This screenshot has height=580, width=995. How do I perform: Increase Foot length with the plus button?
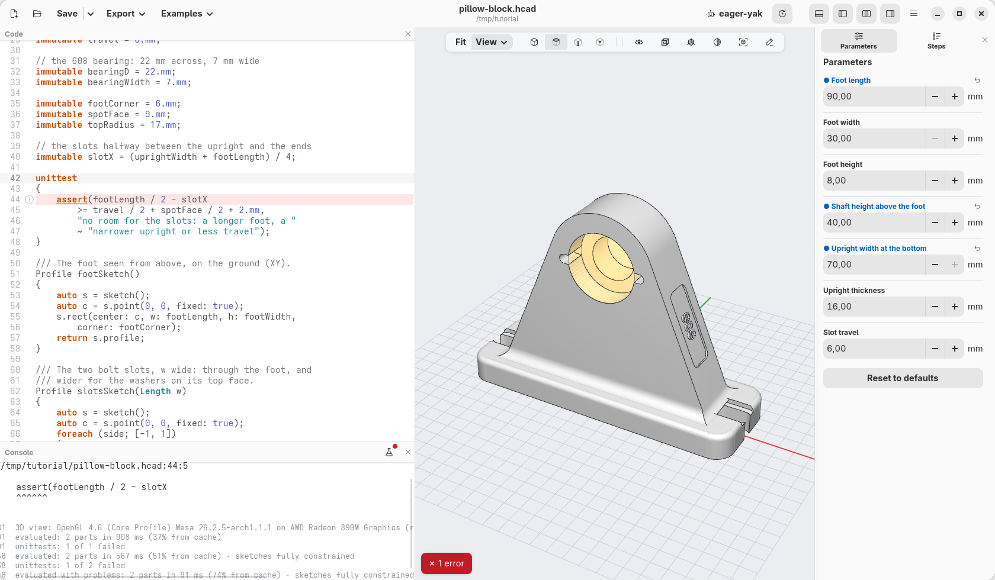pyautogui.click(x=955, y=96)
